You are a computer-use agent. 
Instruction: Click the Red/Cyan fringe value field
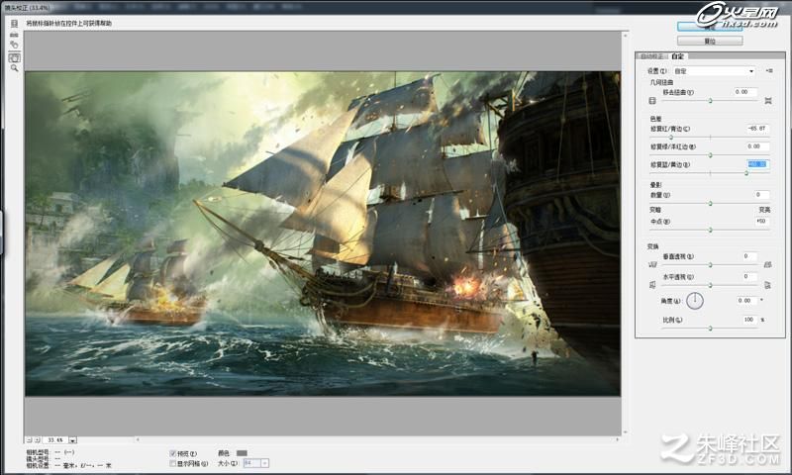[757, 129]
